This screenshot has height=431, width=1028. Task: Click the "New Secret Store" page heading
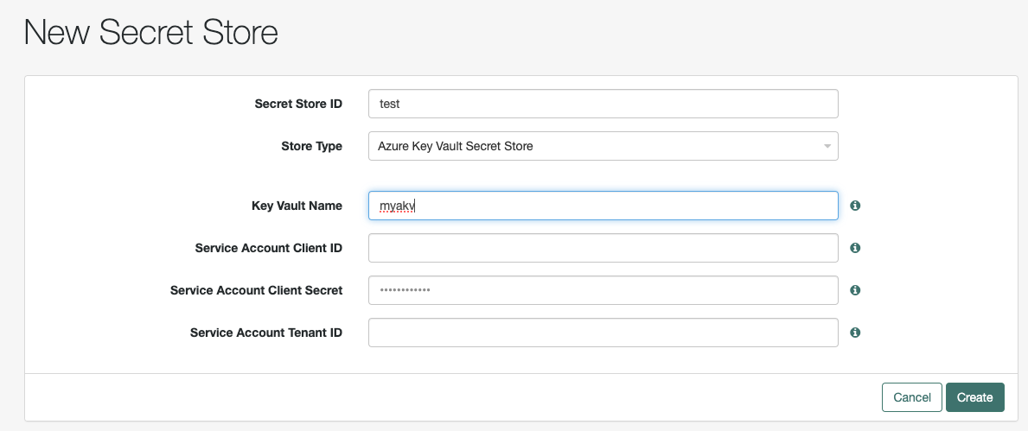151,33
